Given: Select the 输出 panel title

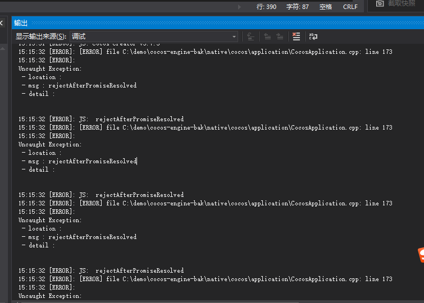Looking at the screenshot, I should coord(21,23).
